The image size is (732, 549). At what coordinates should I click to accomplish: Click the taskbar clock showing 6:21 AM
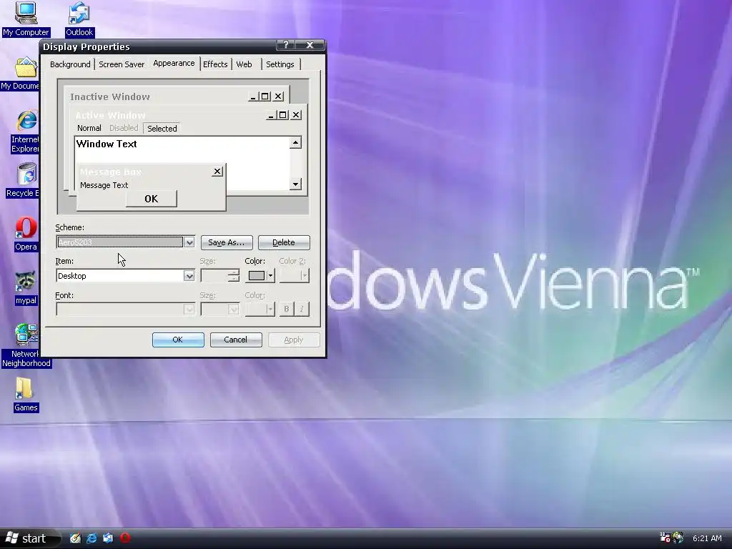pyautogui.click(x=707, y=538)
